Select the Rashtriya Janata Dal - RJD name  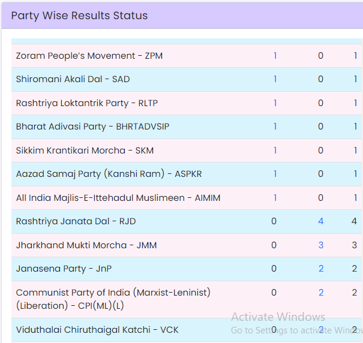[76, 221]
